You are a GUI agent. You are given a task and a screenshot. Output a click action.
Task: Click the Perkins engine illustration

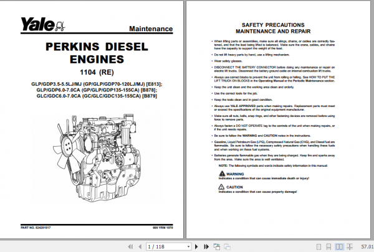[x=97, y=157]
